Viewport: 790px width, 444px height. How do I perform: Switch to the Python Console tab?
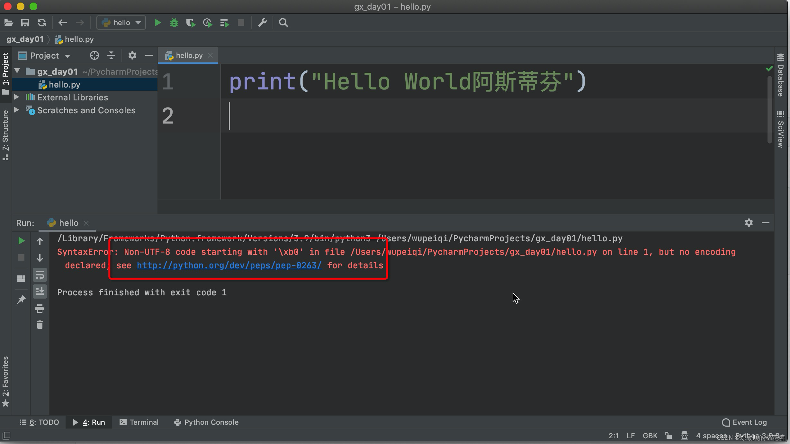pyautogui.click(x=211, y=422)
